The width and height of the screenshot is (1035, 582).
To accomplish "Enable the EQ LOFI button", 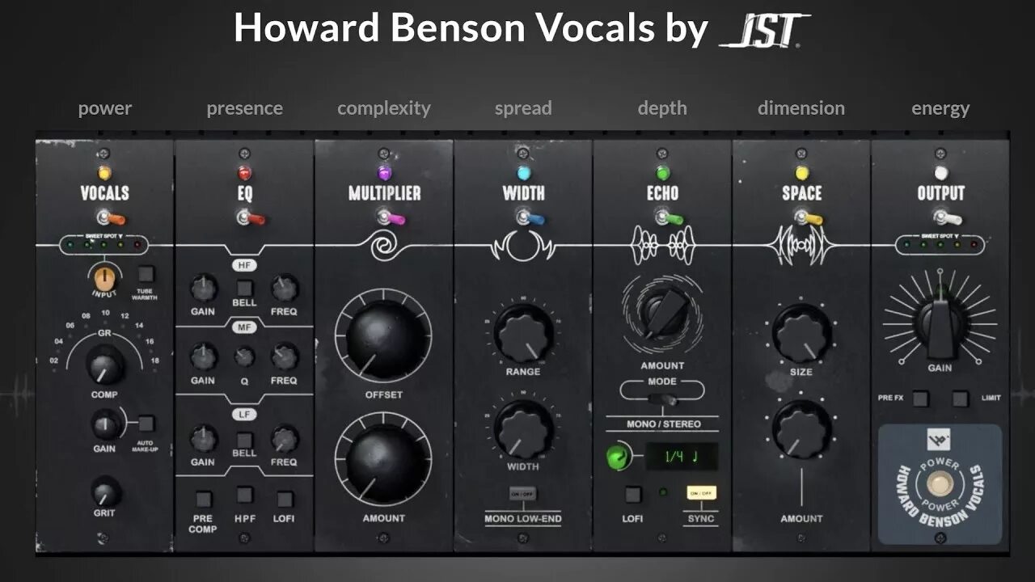I will click(285, 499).
